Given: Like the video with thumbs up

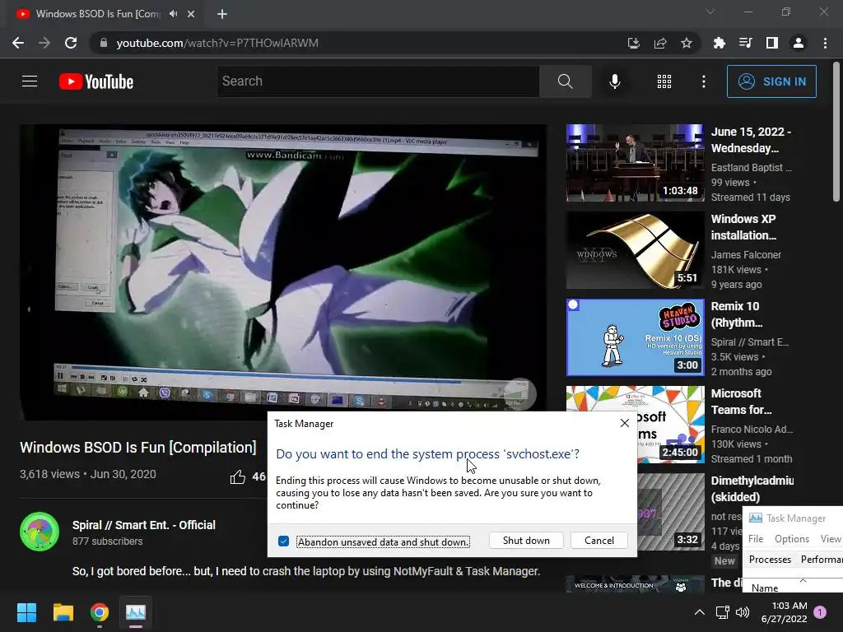Looking at the screenshot, I should coord(238,476).
